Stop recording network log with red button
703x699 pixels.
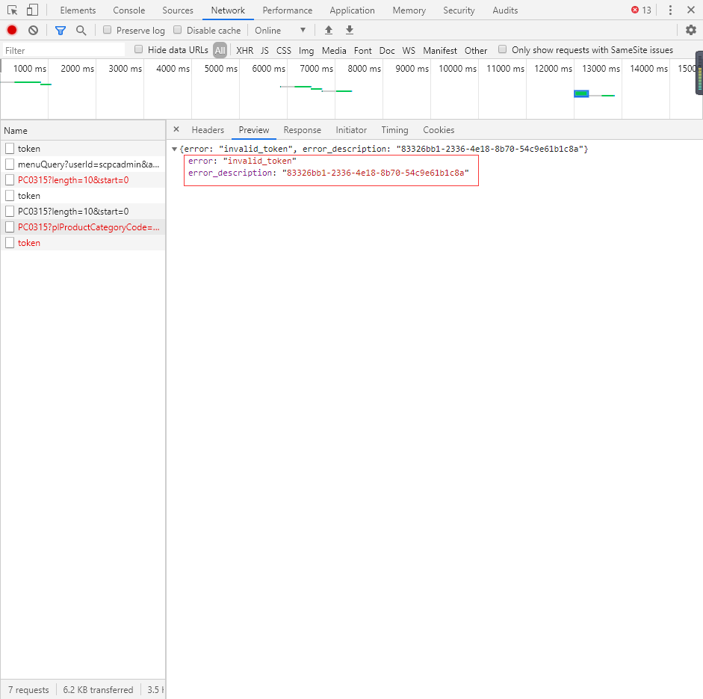pyautogui.click(x=12, y=30)
